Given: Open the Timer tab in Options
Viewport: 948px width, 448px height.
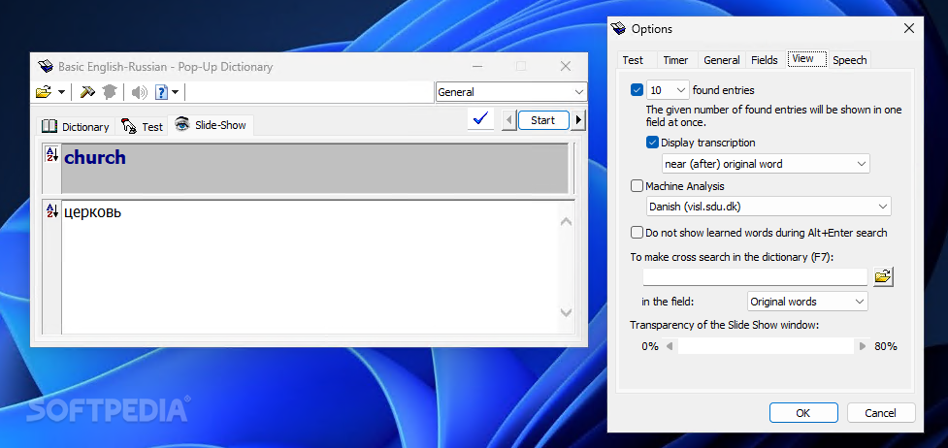Looking at the screenshot, I should pos(675,60).
